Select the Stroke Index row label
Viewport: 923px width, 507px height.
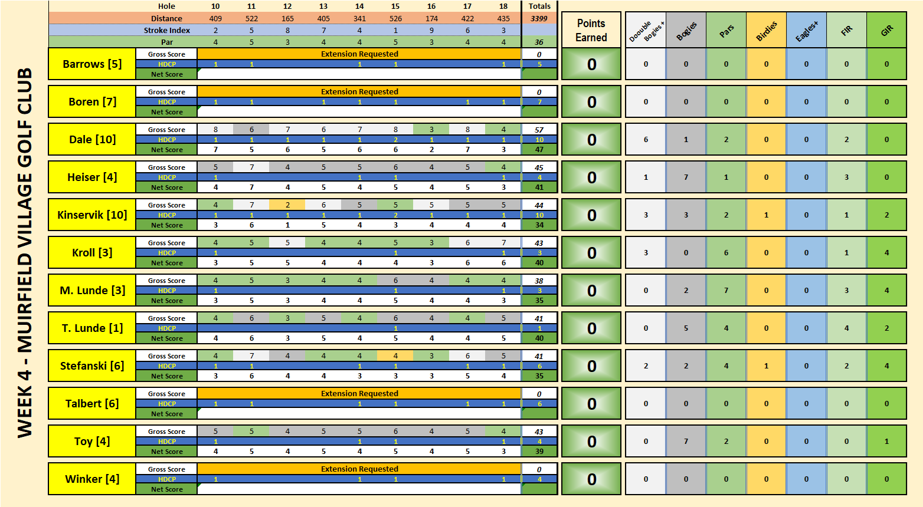167,30
